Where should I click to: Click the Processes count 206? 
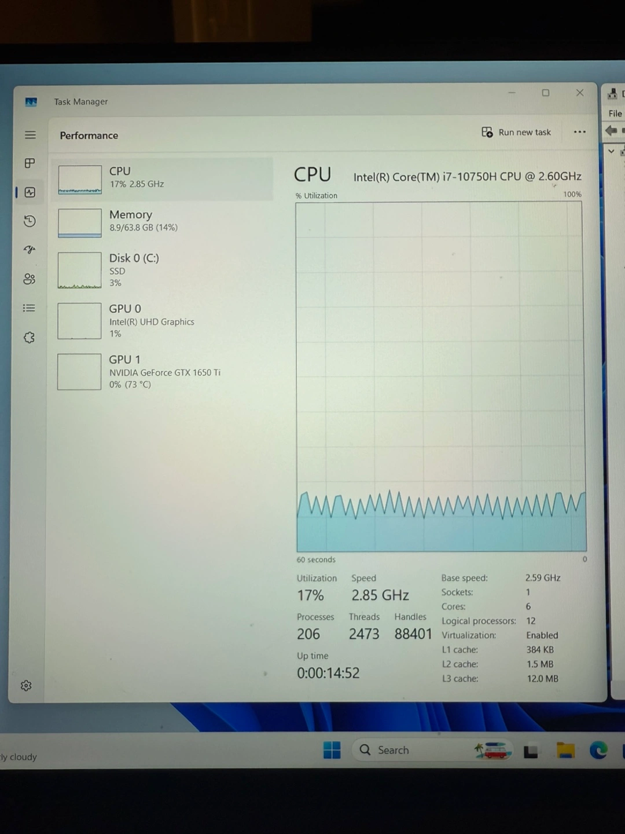click(x=308, y=634)
